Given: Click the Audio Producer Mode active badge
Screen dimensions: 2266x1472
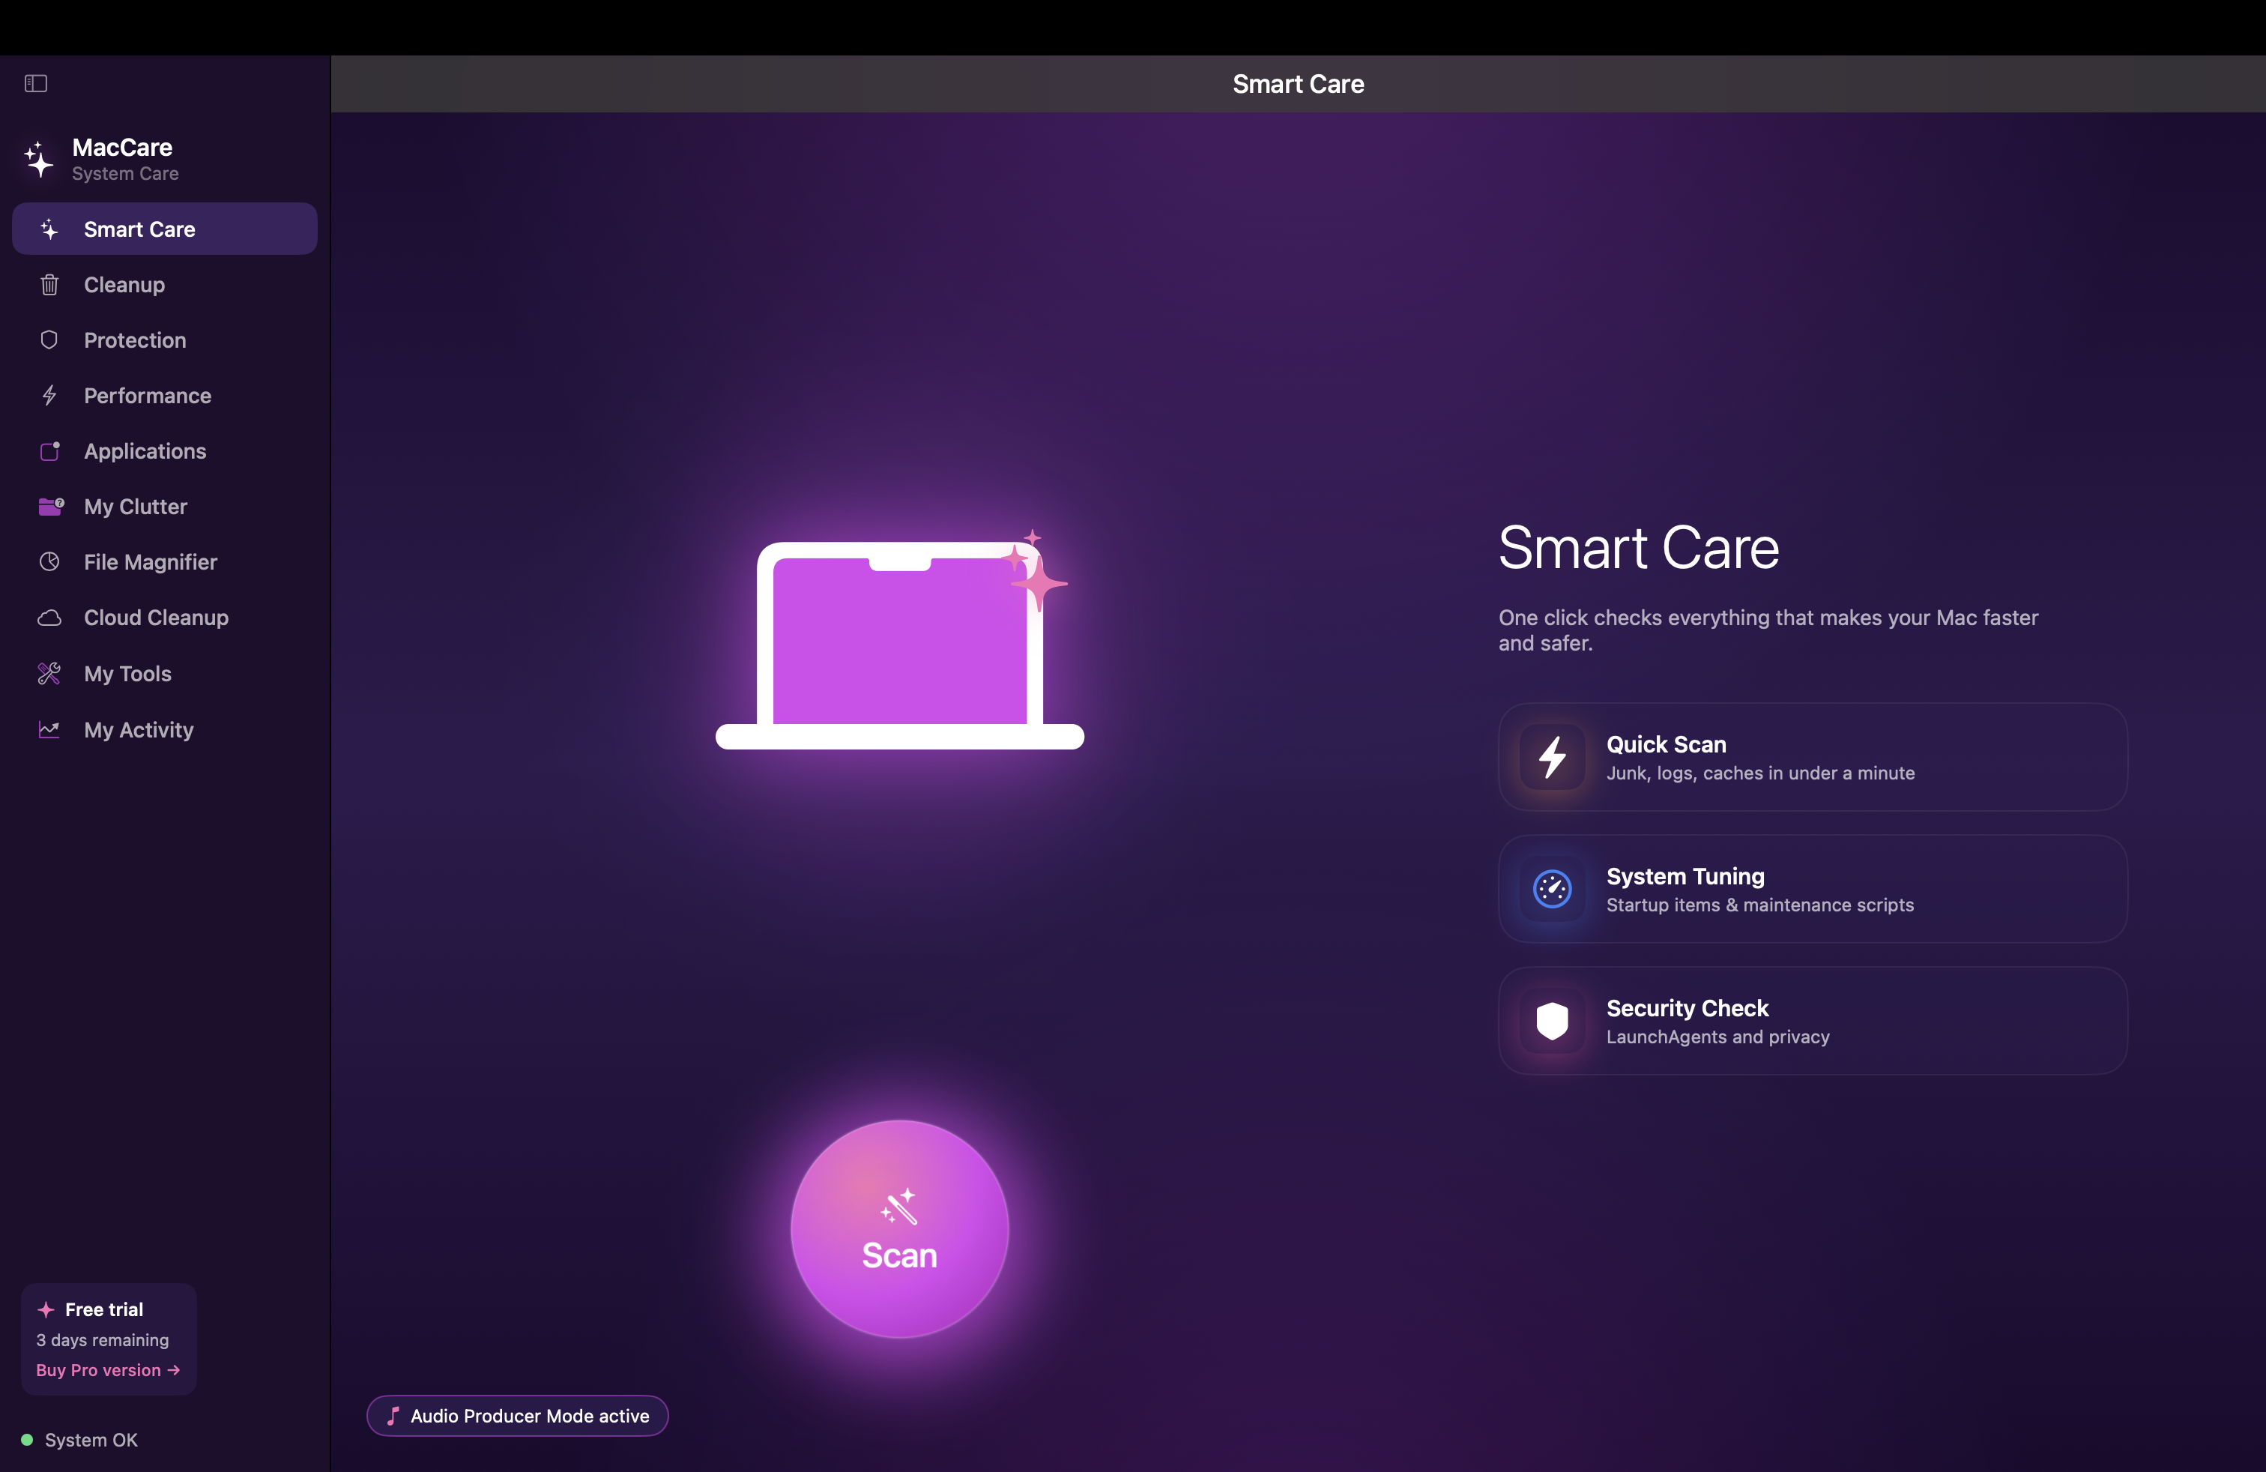Looking at the screenshot, I should [517, 1416].
